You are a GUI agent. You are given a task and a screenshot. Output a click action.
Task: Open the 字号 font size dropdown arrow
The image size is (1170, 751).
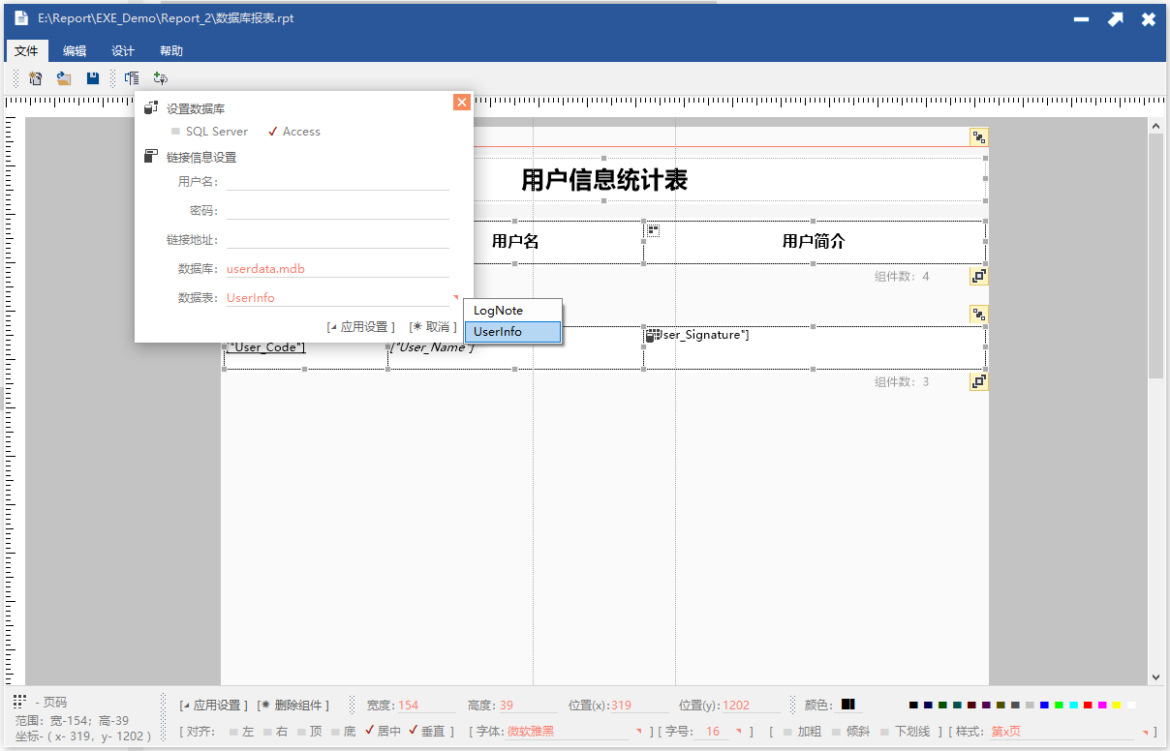point(739,732)
